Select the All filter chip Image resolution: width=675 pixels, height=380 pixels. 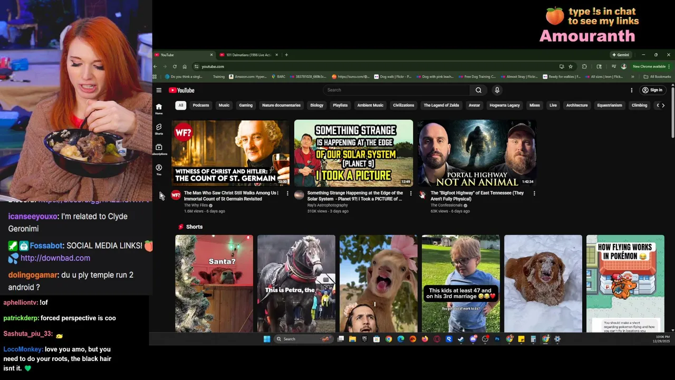point(181,105)
